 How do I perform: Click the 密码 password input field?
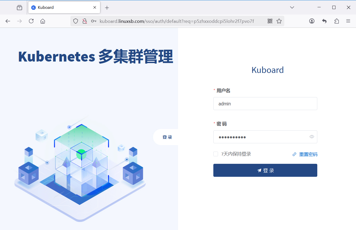click(x=260, y=137)
